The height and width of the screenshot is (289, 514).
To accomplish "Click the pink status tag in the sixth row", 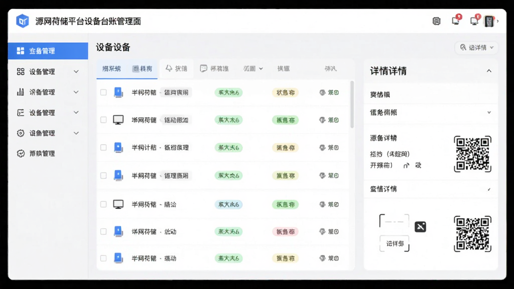I will (x=285, y=232).
